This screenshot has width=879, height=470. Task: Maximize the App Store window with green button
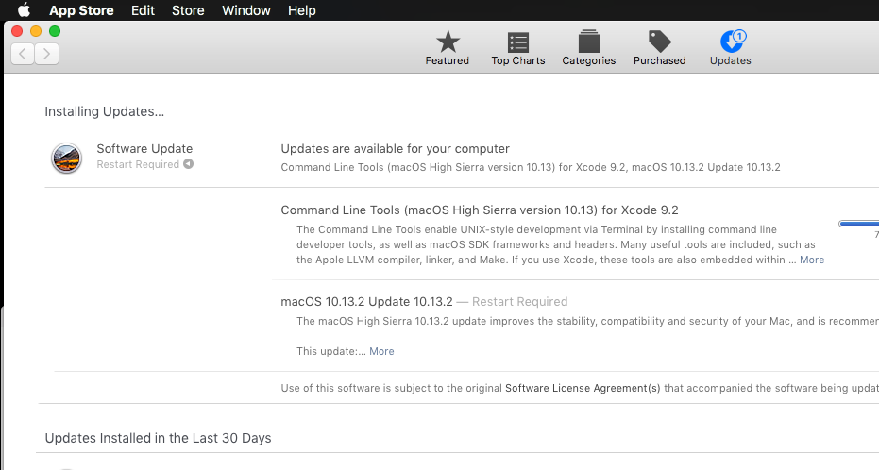point(55,31)
